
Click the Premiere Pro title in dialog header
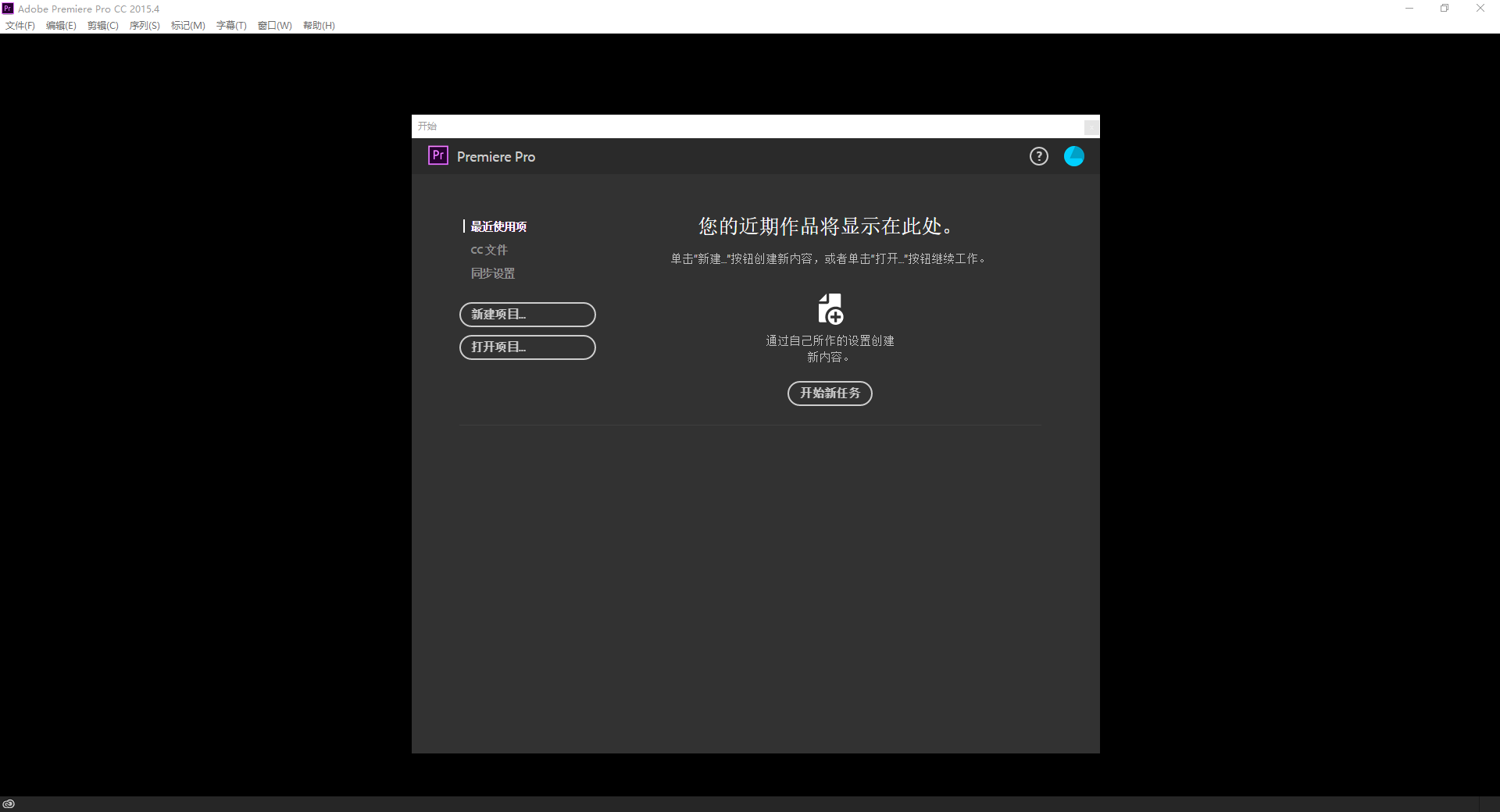(496, 157)
